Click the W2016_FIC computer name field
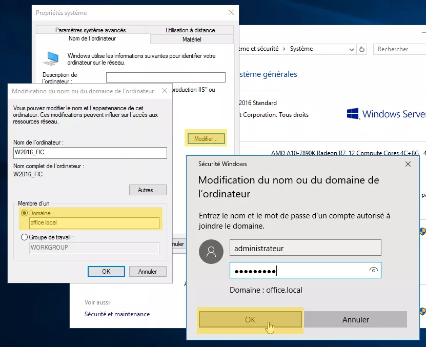 coord(90,153)
